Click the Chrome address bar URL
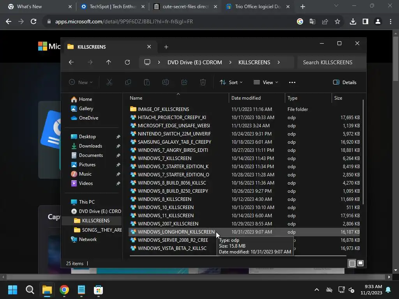This screenshot has width=399, height=299. [x=124, y=22]
